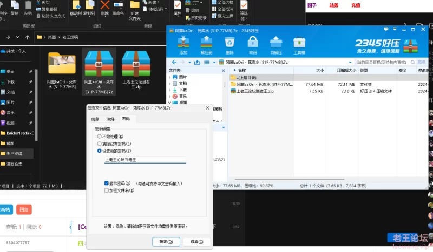Click 全部选择 (Select all) in Explorer ribbon

click(222, 2)
